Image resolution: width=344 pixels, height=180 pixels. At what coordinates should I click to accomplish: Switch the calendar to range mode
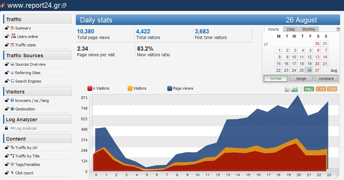click(x=301, y=78)
